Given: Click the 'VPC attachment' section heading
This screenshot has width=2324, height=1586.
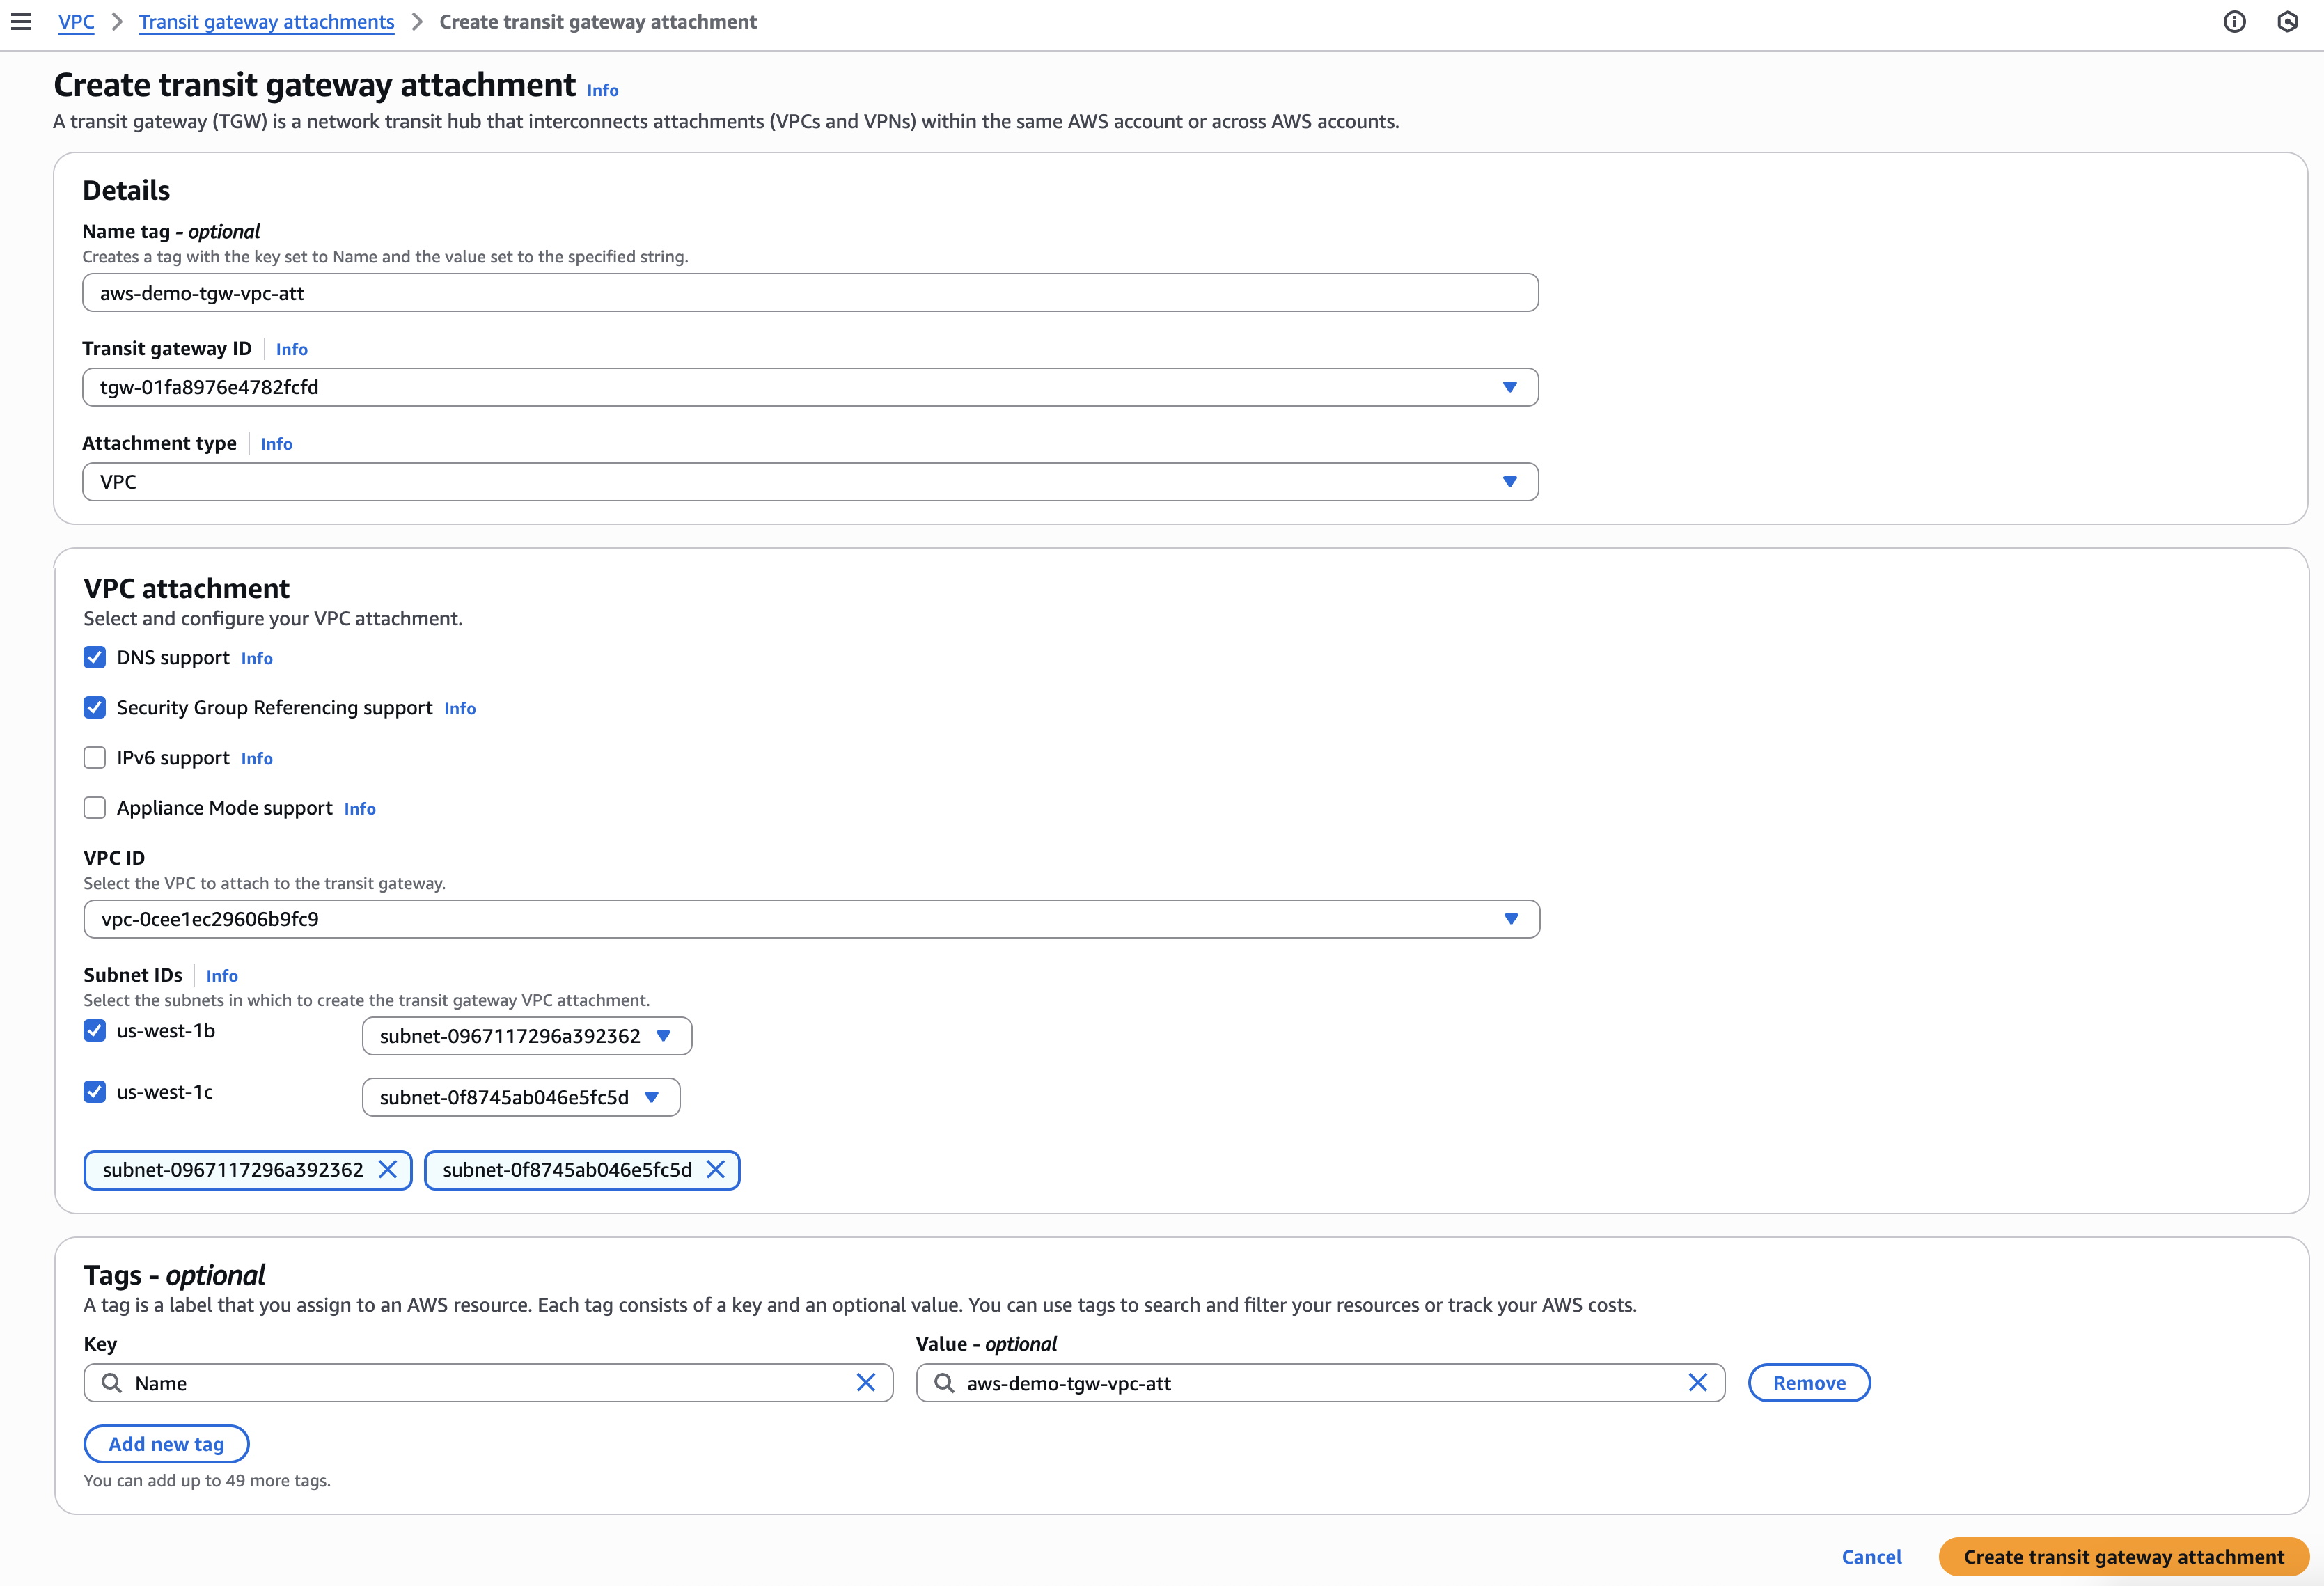Looking at the screenshot, I should [187, 588].
